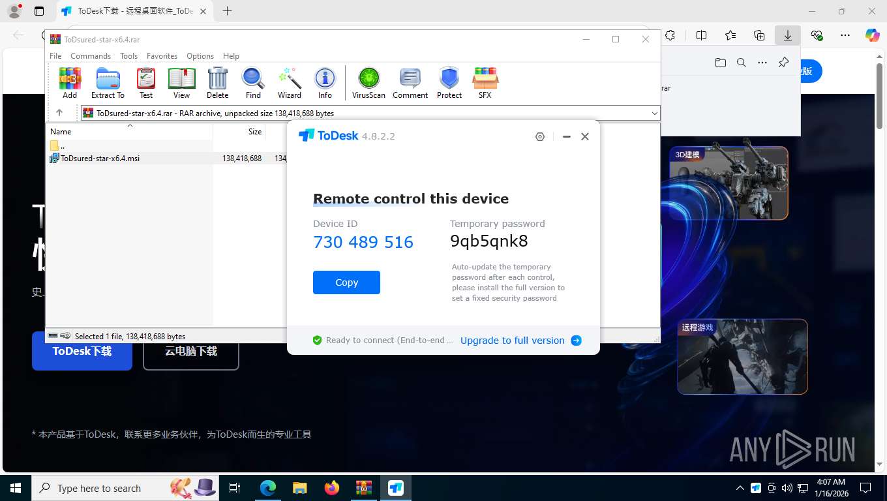Open Edge tab actions menu icon
887x501 pixels.
[x=39, y=11]
